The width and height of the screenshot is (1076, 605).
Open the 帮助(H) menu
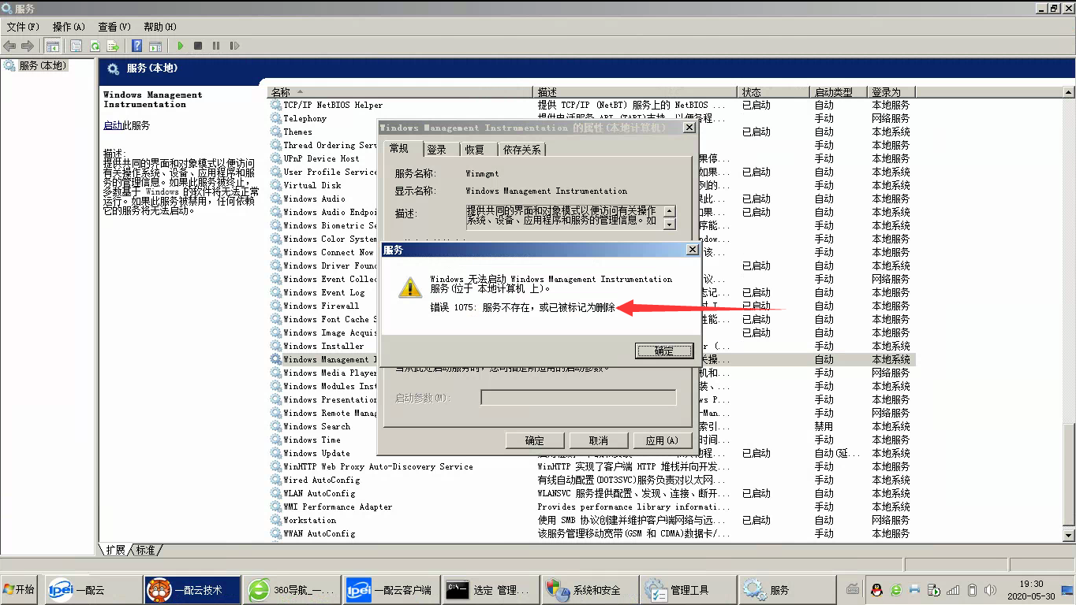160,27
